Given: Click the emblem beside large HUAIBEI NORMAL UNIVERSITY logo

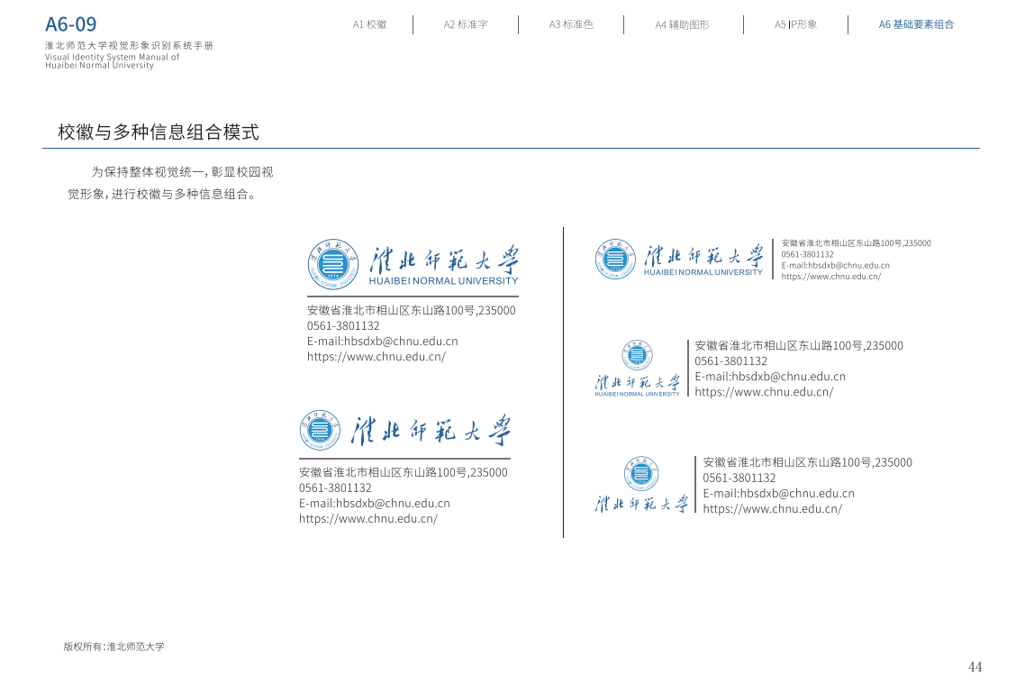Looking at the screenshot, I should click(333, 264).
